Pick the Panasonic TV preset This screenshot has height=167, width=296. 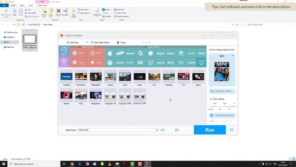coord(81,78)
